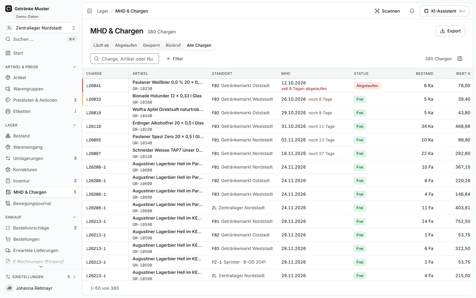Image resolution: width=476 pixels, height=298 pixels.
Task: Open user profile Johanna Reitmayr
Action: 41,288
